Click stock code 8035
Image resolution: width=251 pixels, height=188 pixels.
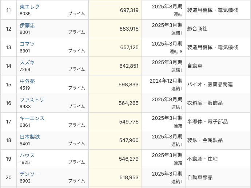[x=25, y=14]
